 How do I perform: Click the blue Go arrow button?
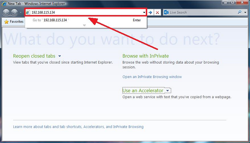(150, 12)
